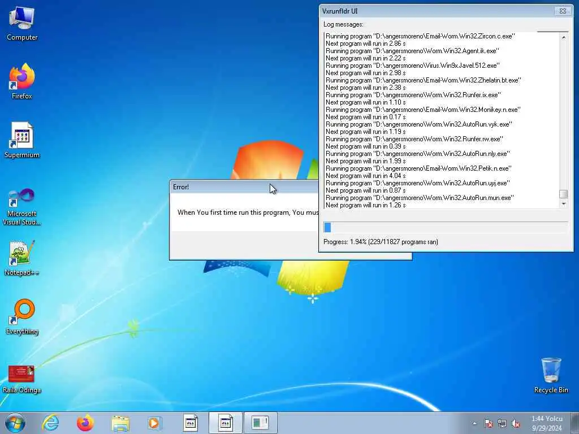Launch Supermium from the desktop
This screenshot has width=579, height=434.
[22, 140]
